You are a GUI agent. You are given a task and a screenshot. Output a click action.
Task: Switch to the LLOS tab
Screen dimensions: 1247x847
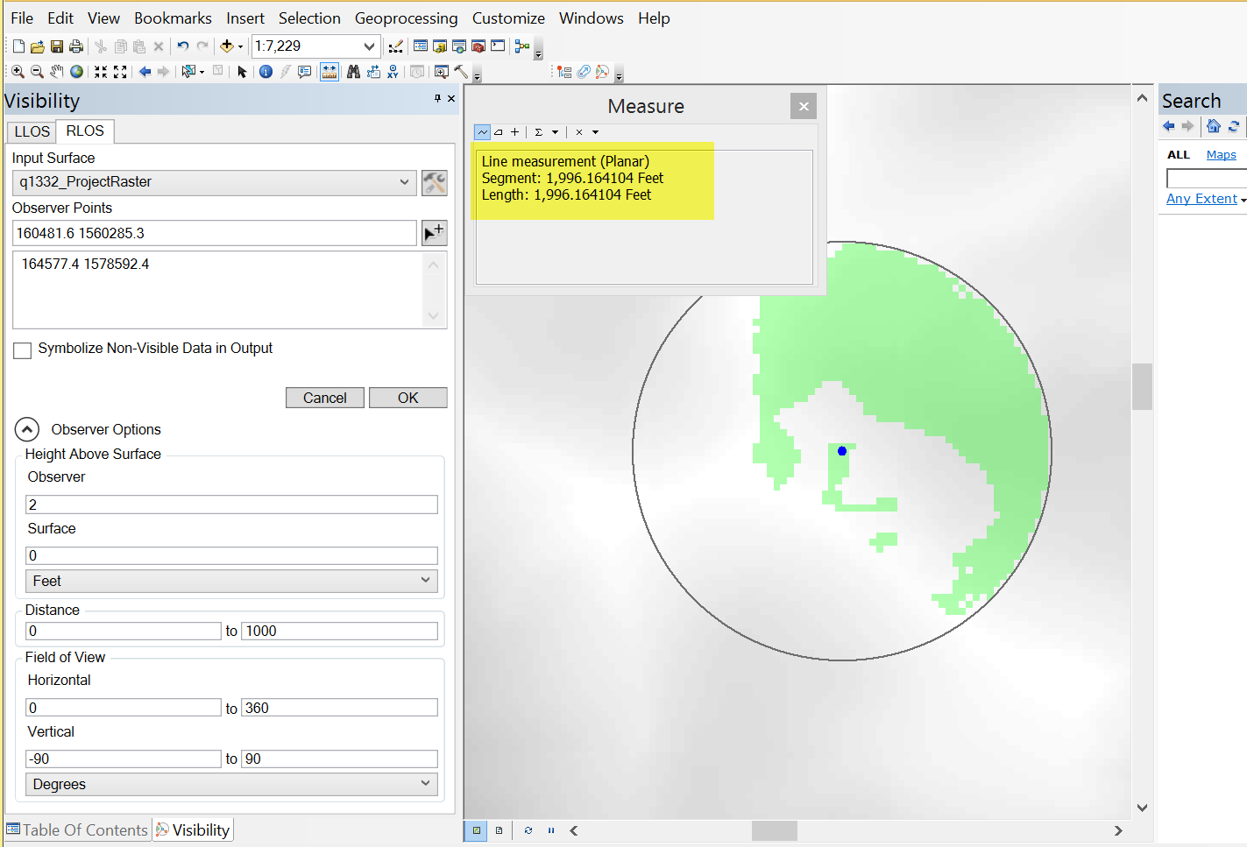tap(32, 131)
